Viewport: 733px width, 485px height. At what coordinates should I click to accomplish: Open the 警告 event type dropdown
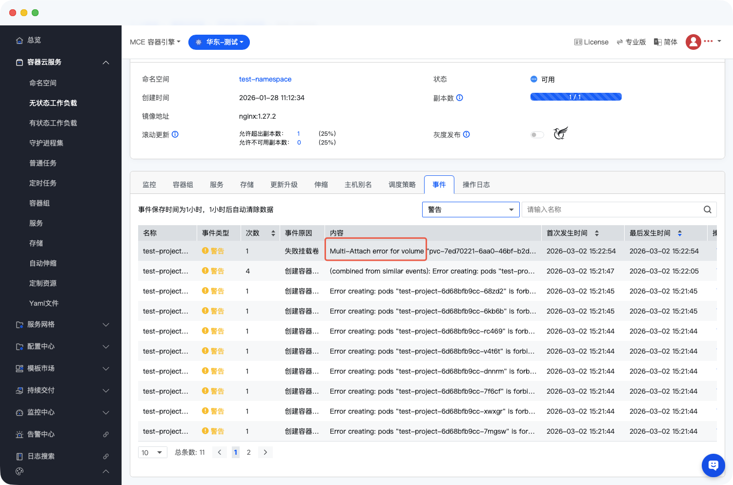[x=470, y=210]
